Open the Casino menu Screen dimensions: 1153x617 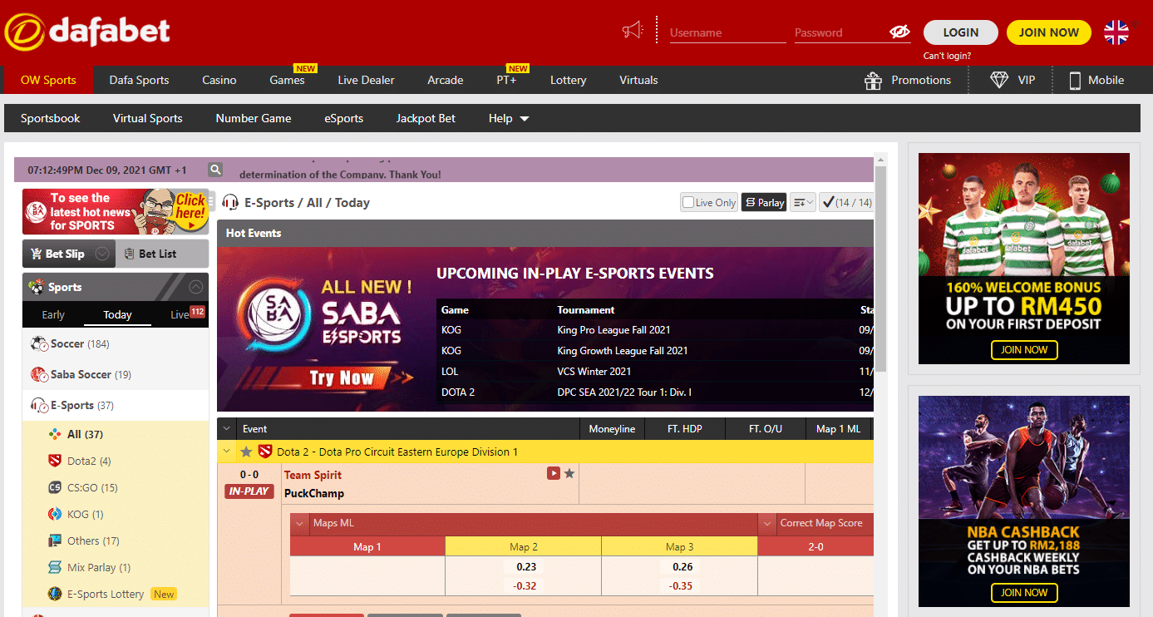click(219, 80)
